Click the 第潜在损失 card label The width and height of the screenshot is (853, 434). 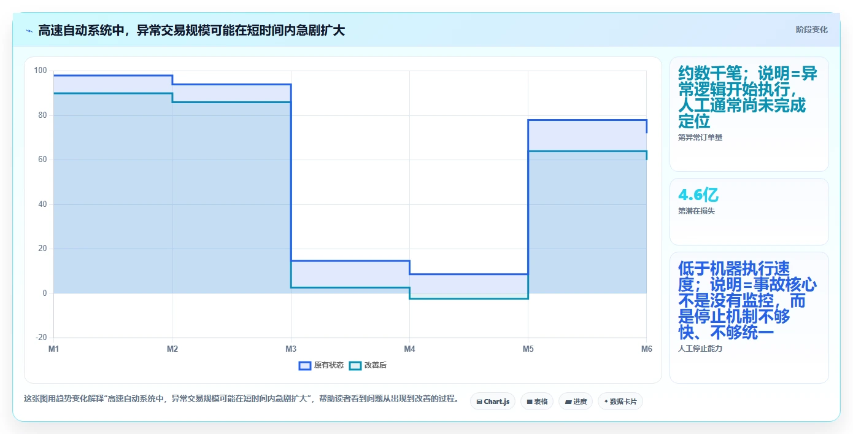pos(697,211)
